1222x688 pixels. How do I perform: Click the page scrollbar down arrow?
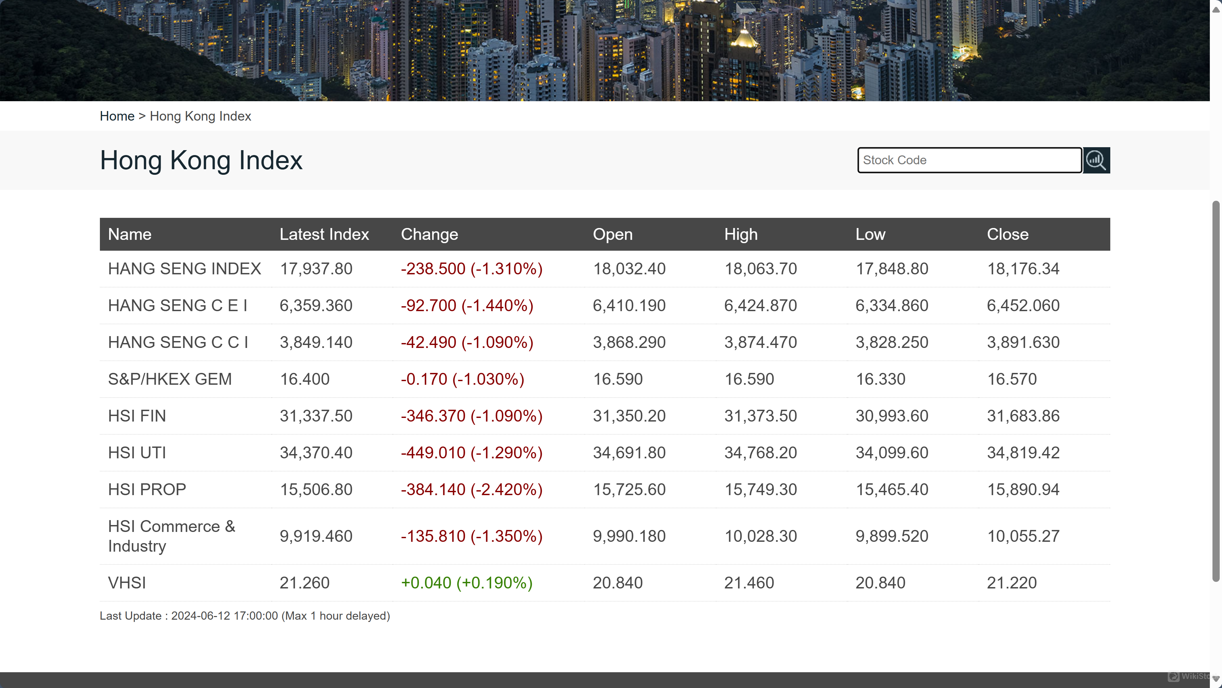(x=1216, y=678)
